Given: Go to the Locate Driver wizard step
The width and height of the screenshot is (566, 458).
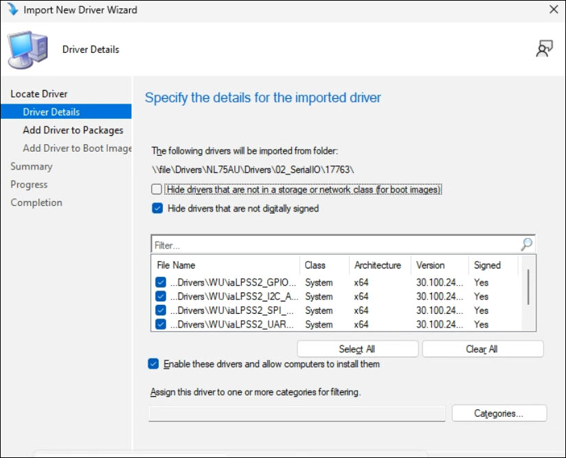Looking at the screenshot, I should [x=39, y=93].
